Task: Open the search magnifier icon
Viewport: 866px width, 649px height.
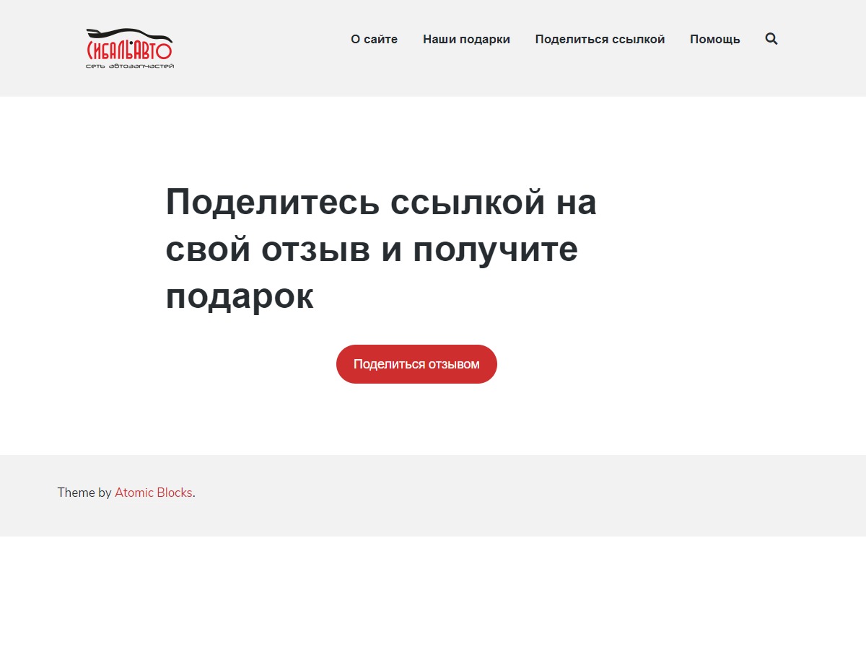Action: (771, 39)
